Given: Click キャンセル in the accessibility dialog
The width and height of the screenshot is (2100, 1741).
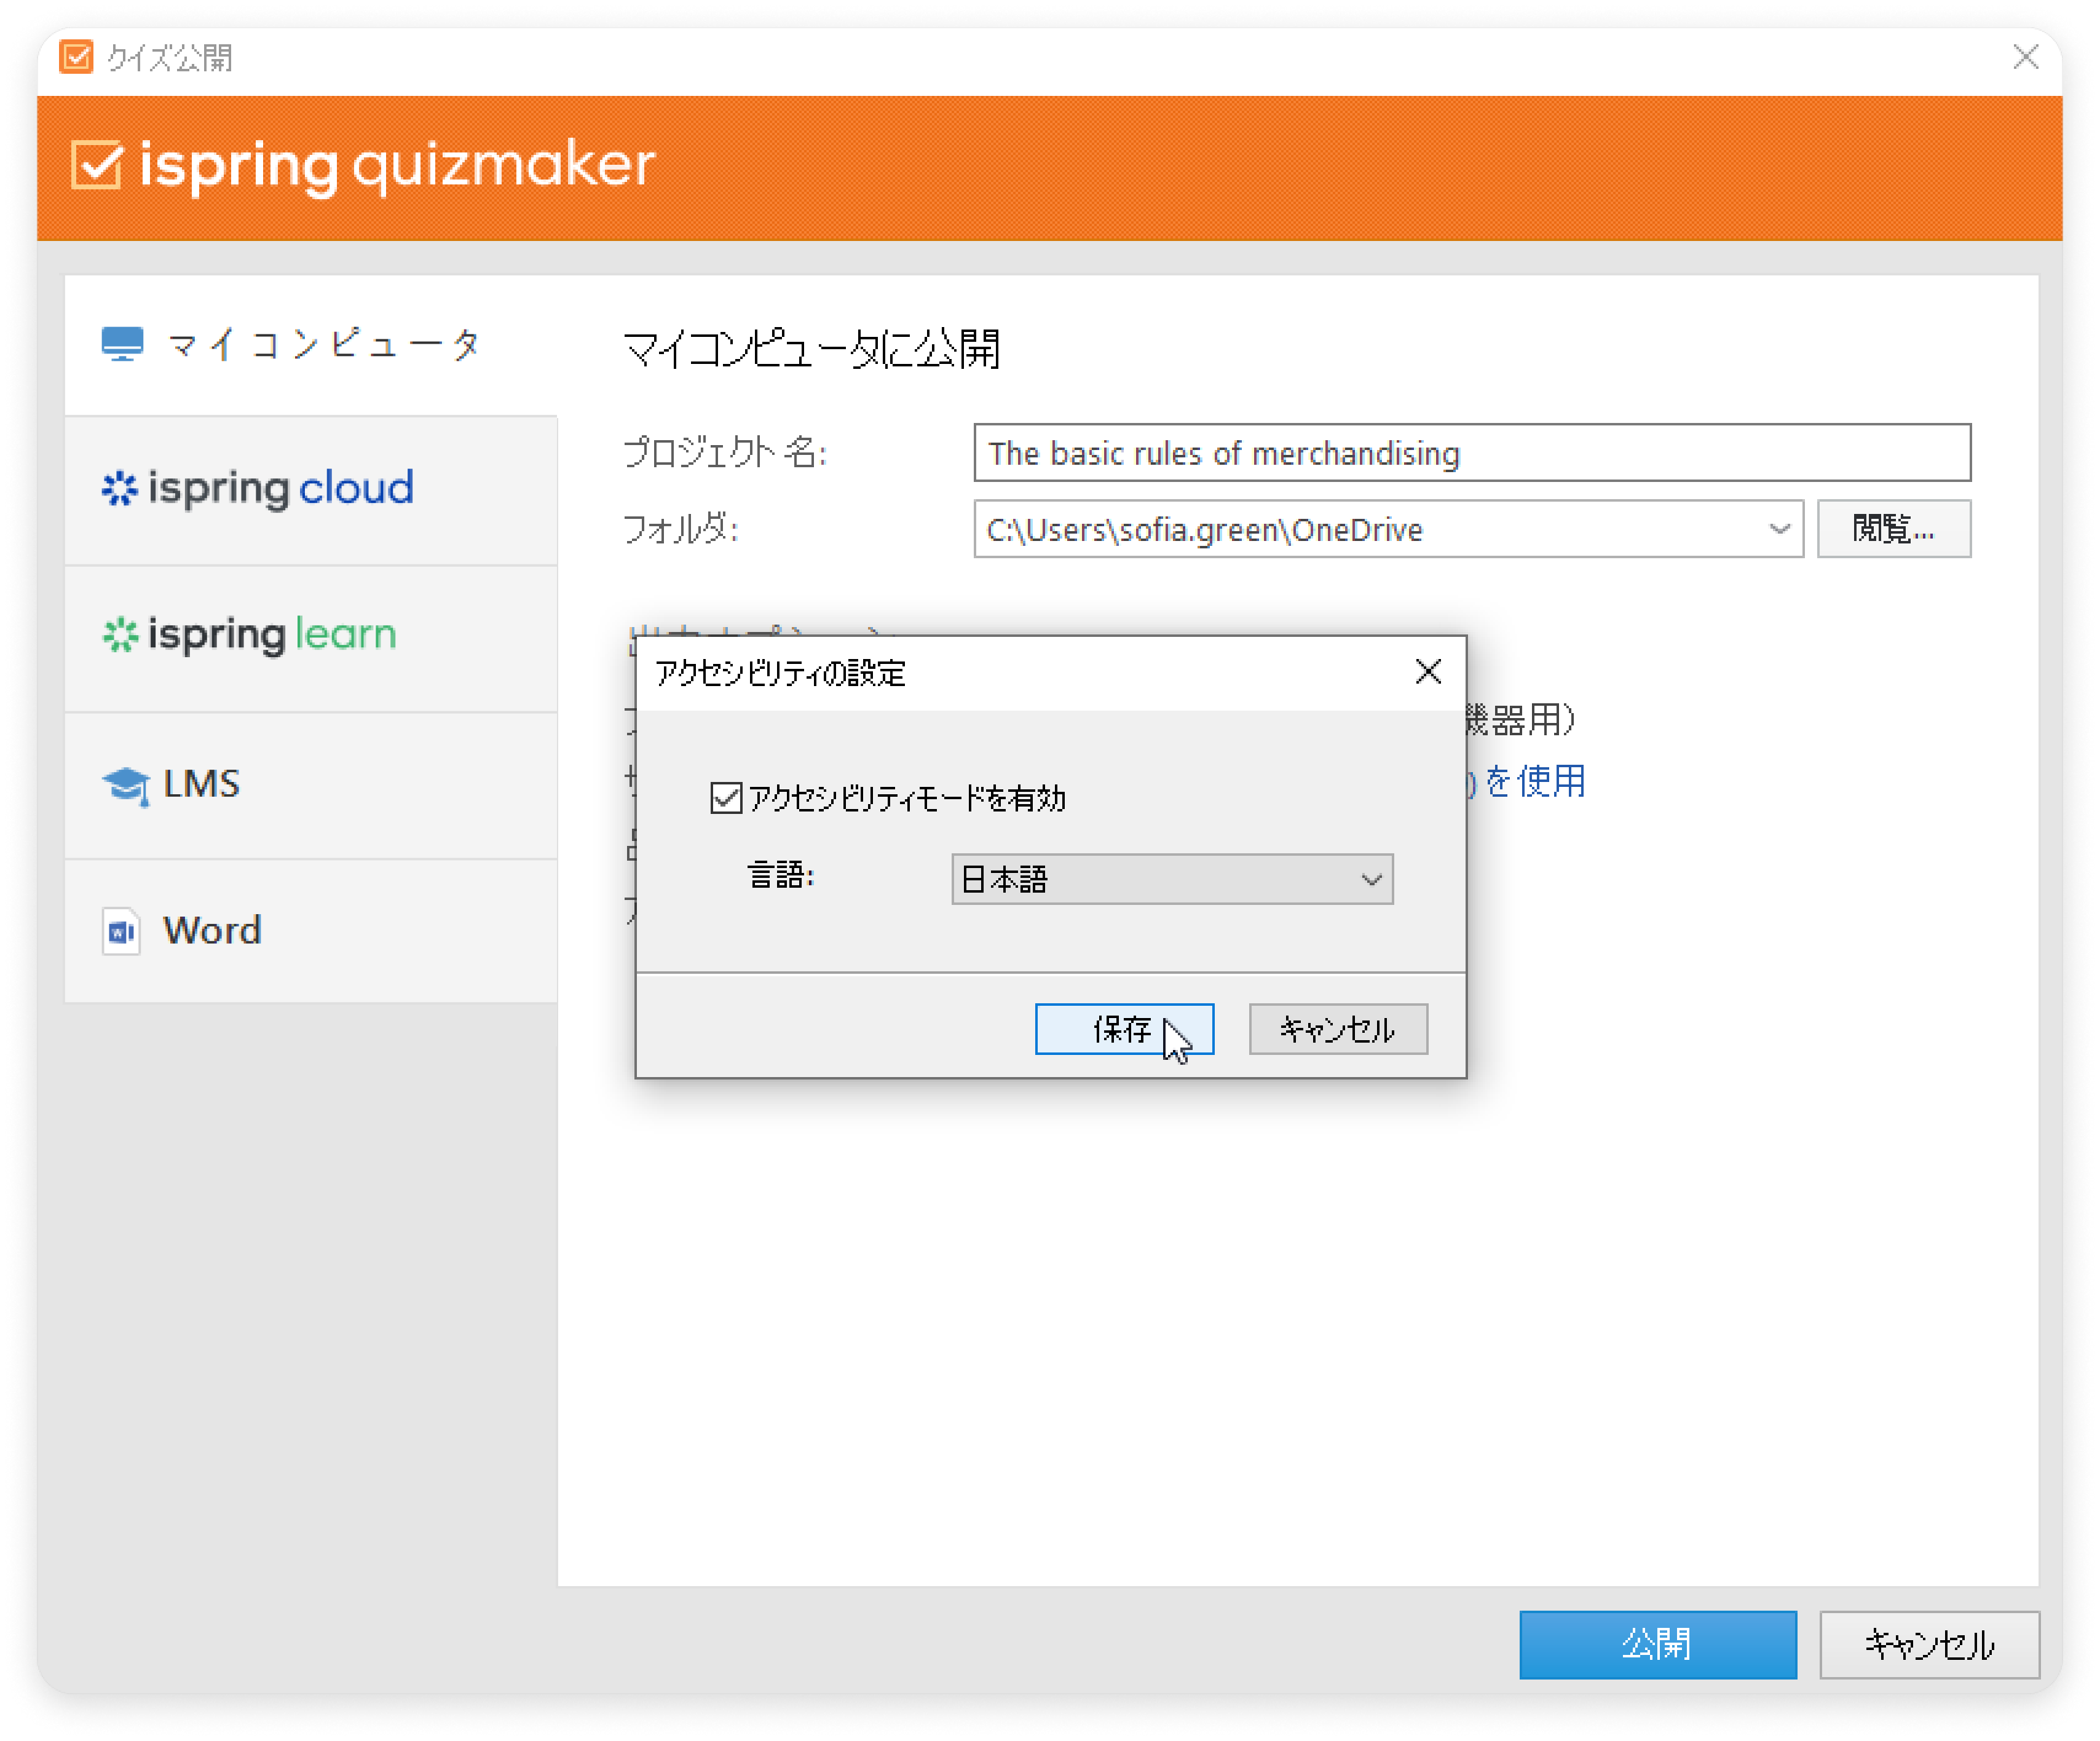Looking at the screenshot, I should [1338, 1029].
